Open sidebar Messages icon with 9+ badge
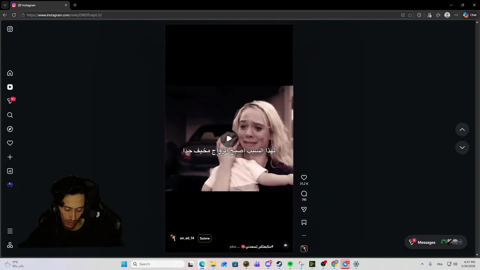This screenshot has height=270, width=480. click(x=10, y=101)
